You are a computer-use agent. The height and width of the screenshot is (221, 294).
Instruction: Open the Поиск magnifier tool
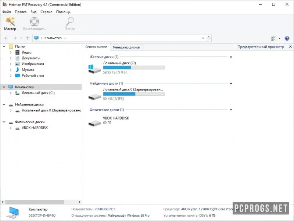tap(69, 24)
